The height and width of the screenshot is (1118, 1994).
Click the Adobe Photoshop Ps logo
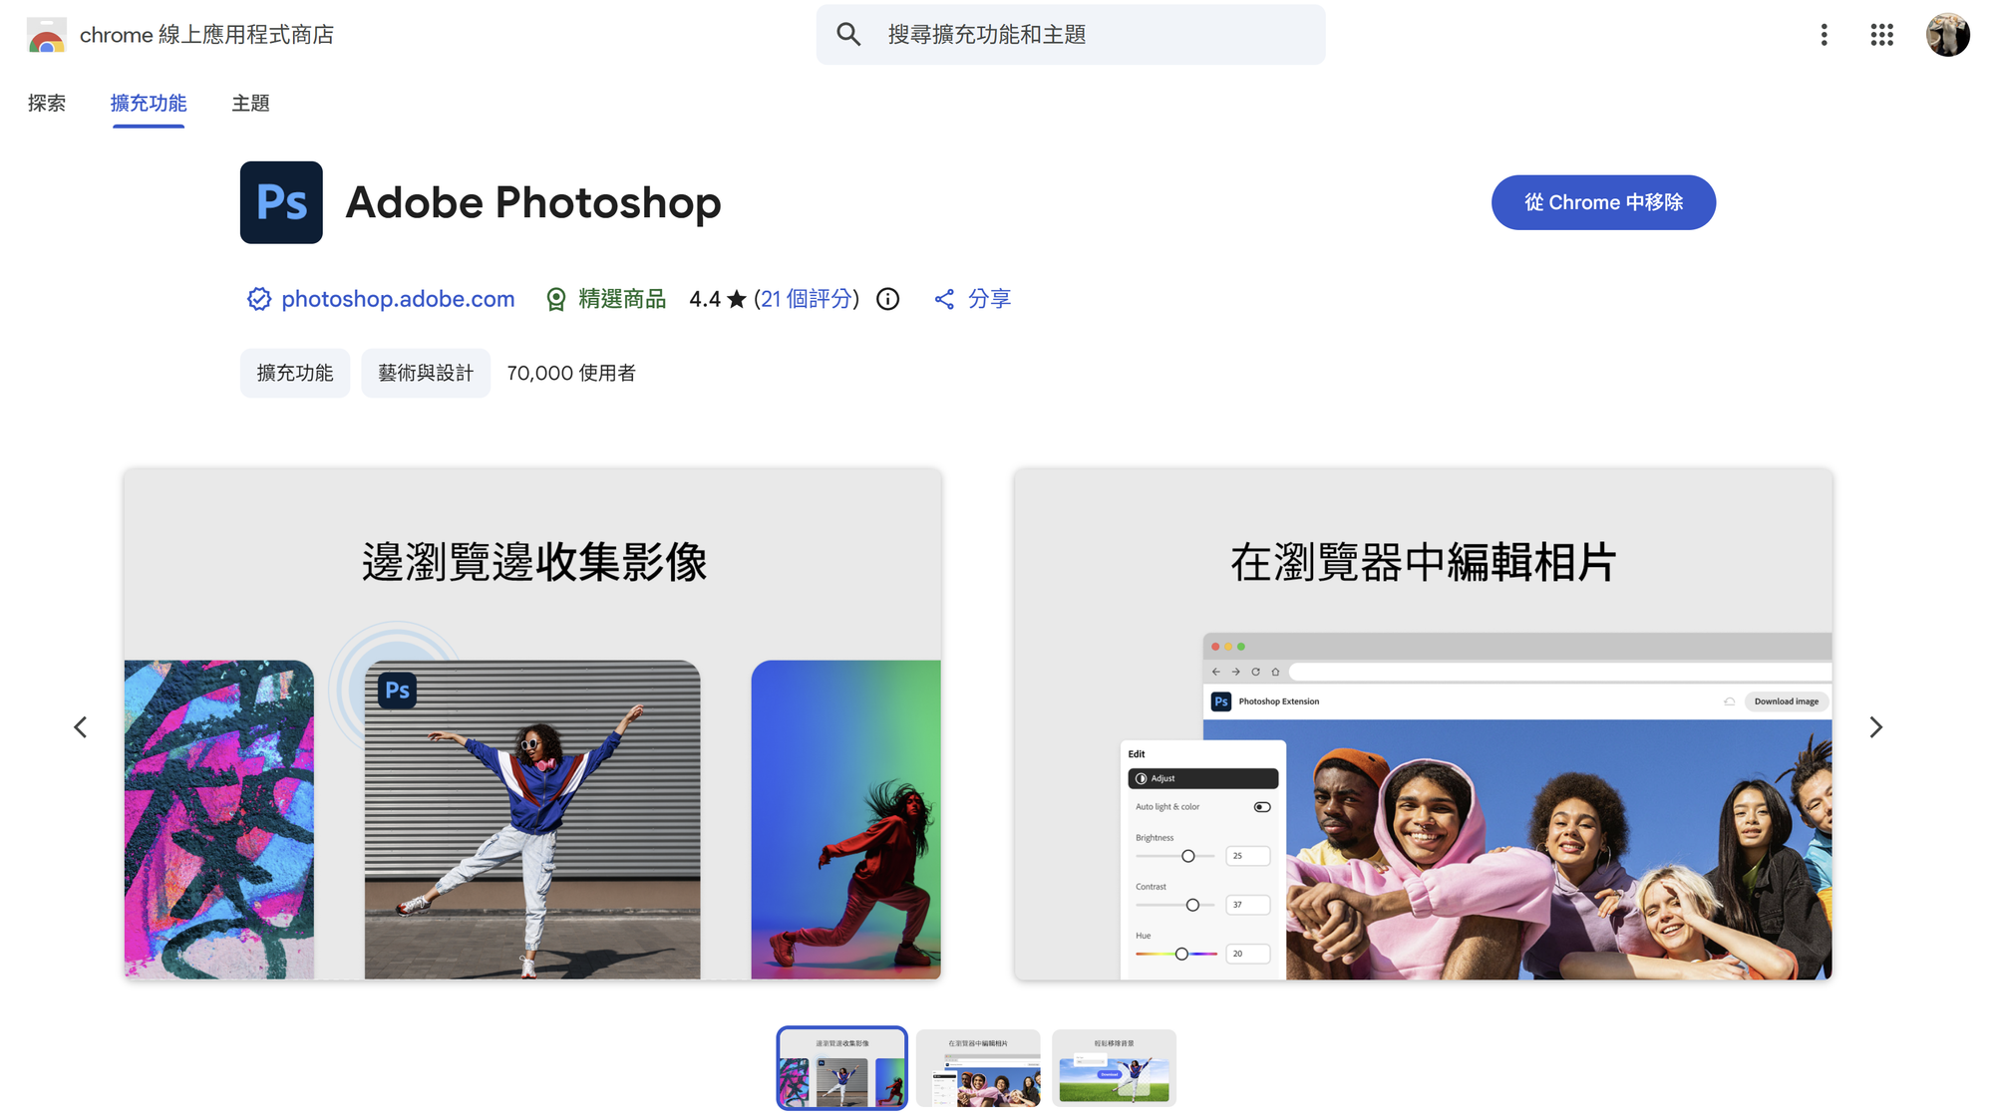281,202
